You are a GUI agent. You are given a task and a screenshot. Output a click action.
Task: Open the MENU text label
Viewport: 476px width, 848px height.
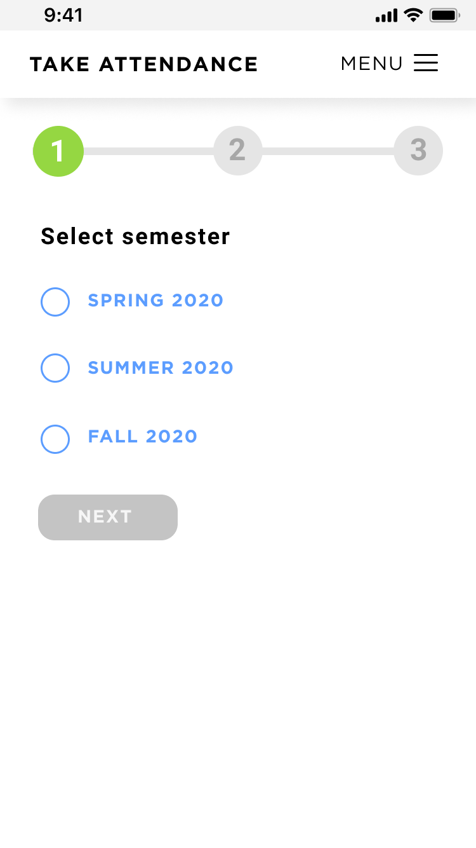pos(372,64)
